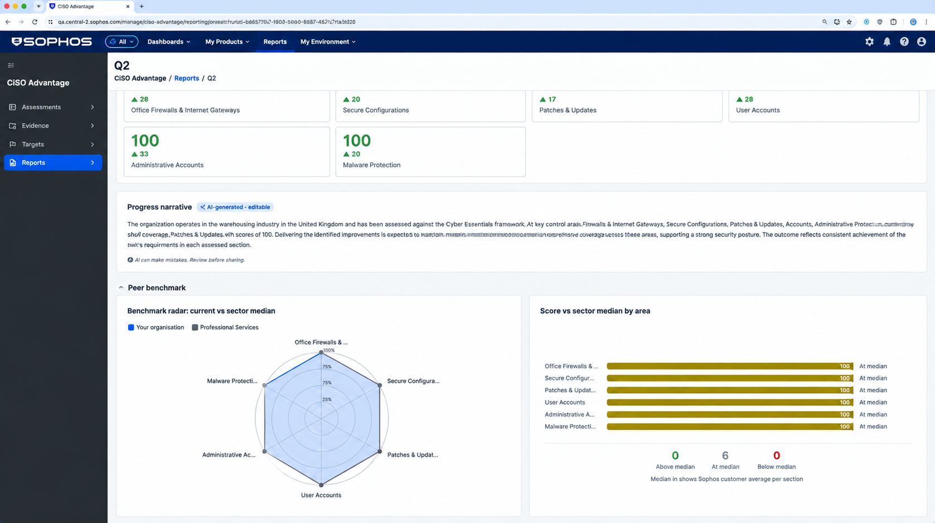This screenshot has height=523, width=935.
Task: Open a new browser tab
Action: (x=142, y=7)
